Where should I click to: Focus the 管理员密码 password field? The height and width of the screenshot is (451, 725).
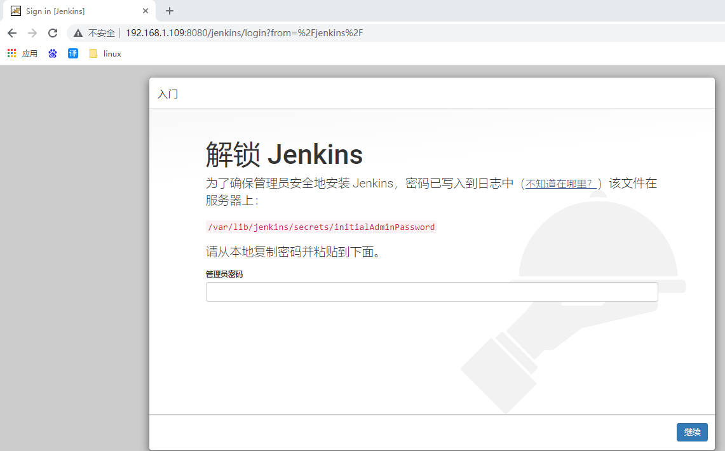[x=432, y=292]
